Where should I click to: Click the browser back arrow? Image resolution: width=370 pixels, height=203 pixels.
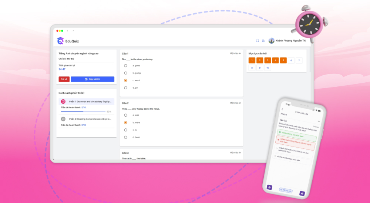pyautogui.click(x=67, y=31)
